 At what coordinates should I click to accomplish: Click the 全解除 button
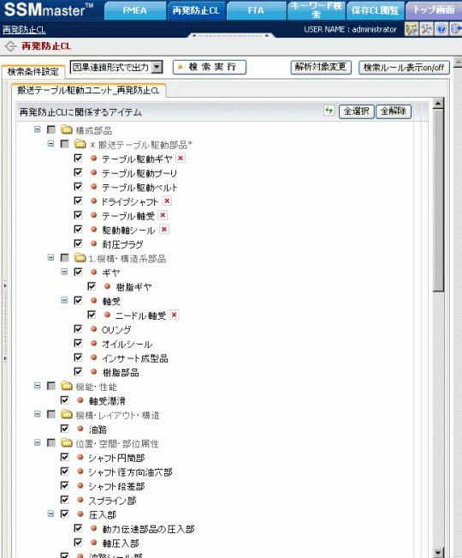[394, 111]
